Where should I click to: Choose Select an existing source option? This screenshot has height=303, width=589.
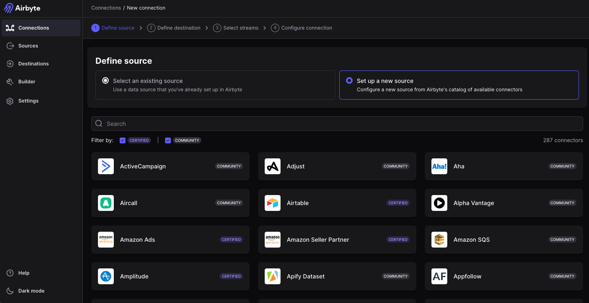[x=215, y=85]
